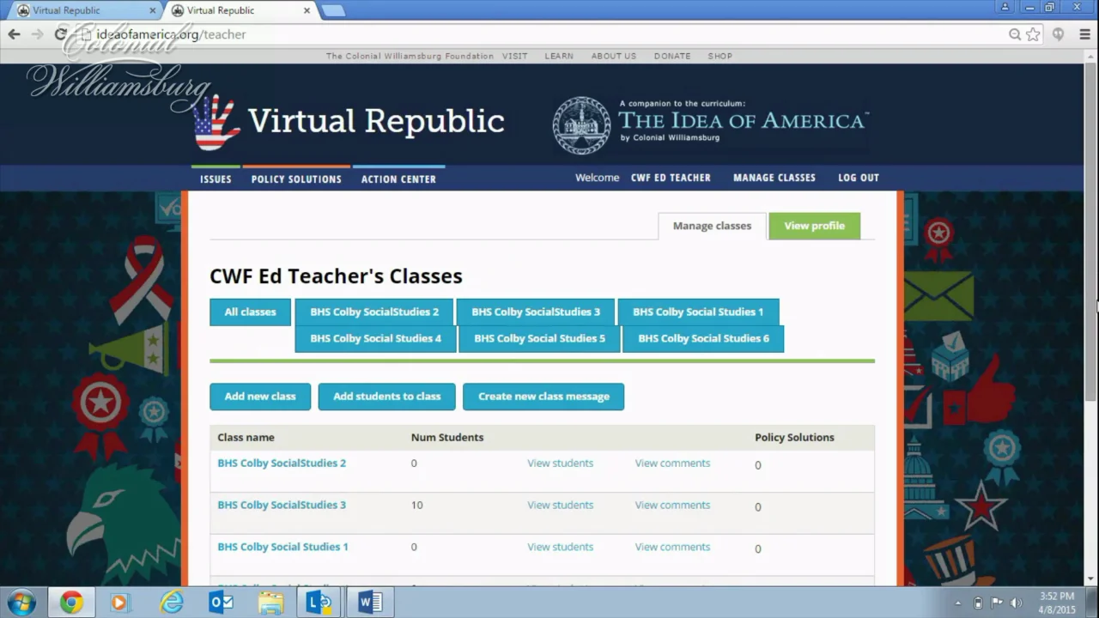Viewport: 1099px width, 618px height.
Task: Open Chrome from the taskbar
Action: click(71, 602)
